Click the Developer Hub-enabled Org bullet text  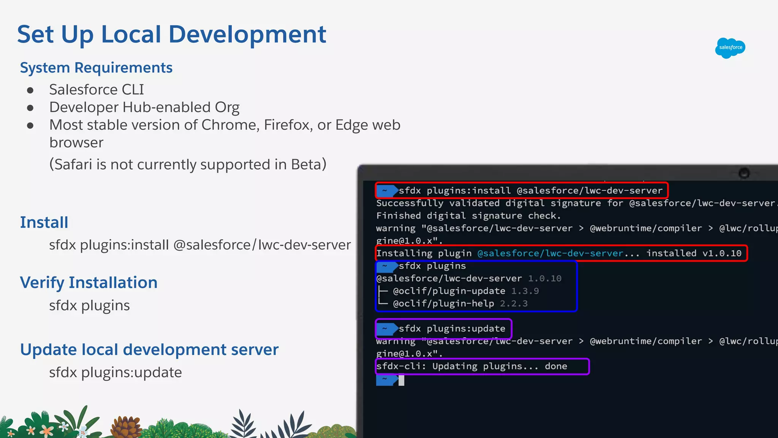click(144, 108)
